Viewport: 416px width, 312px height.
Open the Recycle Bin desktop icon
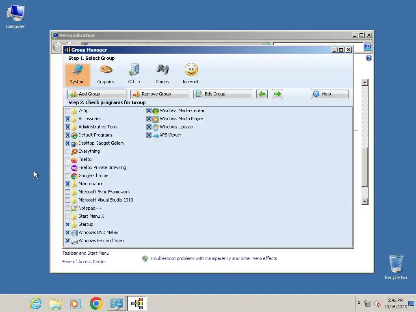tap(396, 267)
